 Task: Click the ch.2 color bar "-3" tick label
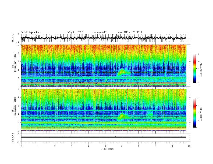click(x=198, y=98)
